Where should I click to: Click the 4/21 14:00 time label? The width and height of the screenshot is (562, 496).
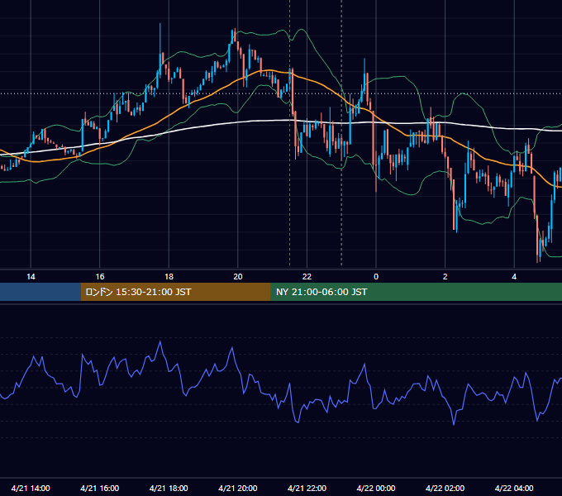pos(31,488)
